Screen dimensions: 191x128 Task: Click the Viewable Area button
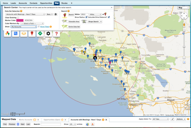point(74,21)
